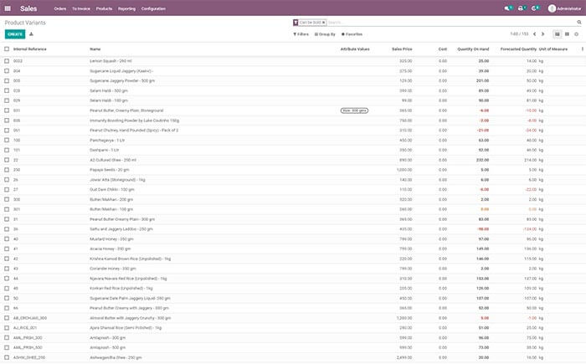Viewport: 586px width, 364px height.
Task: Select the Panchagavya row checkbox
Action: (7, 140)
